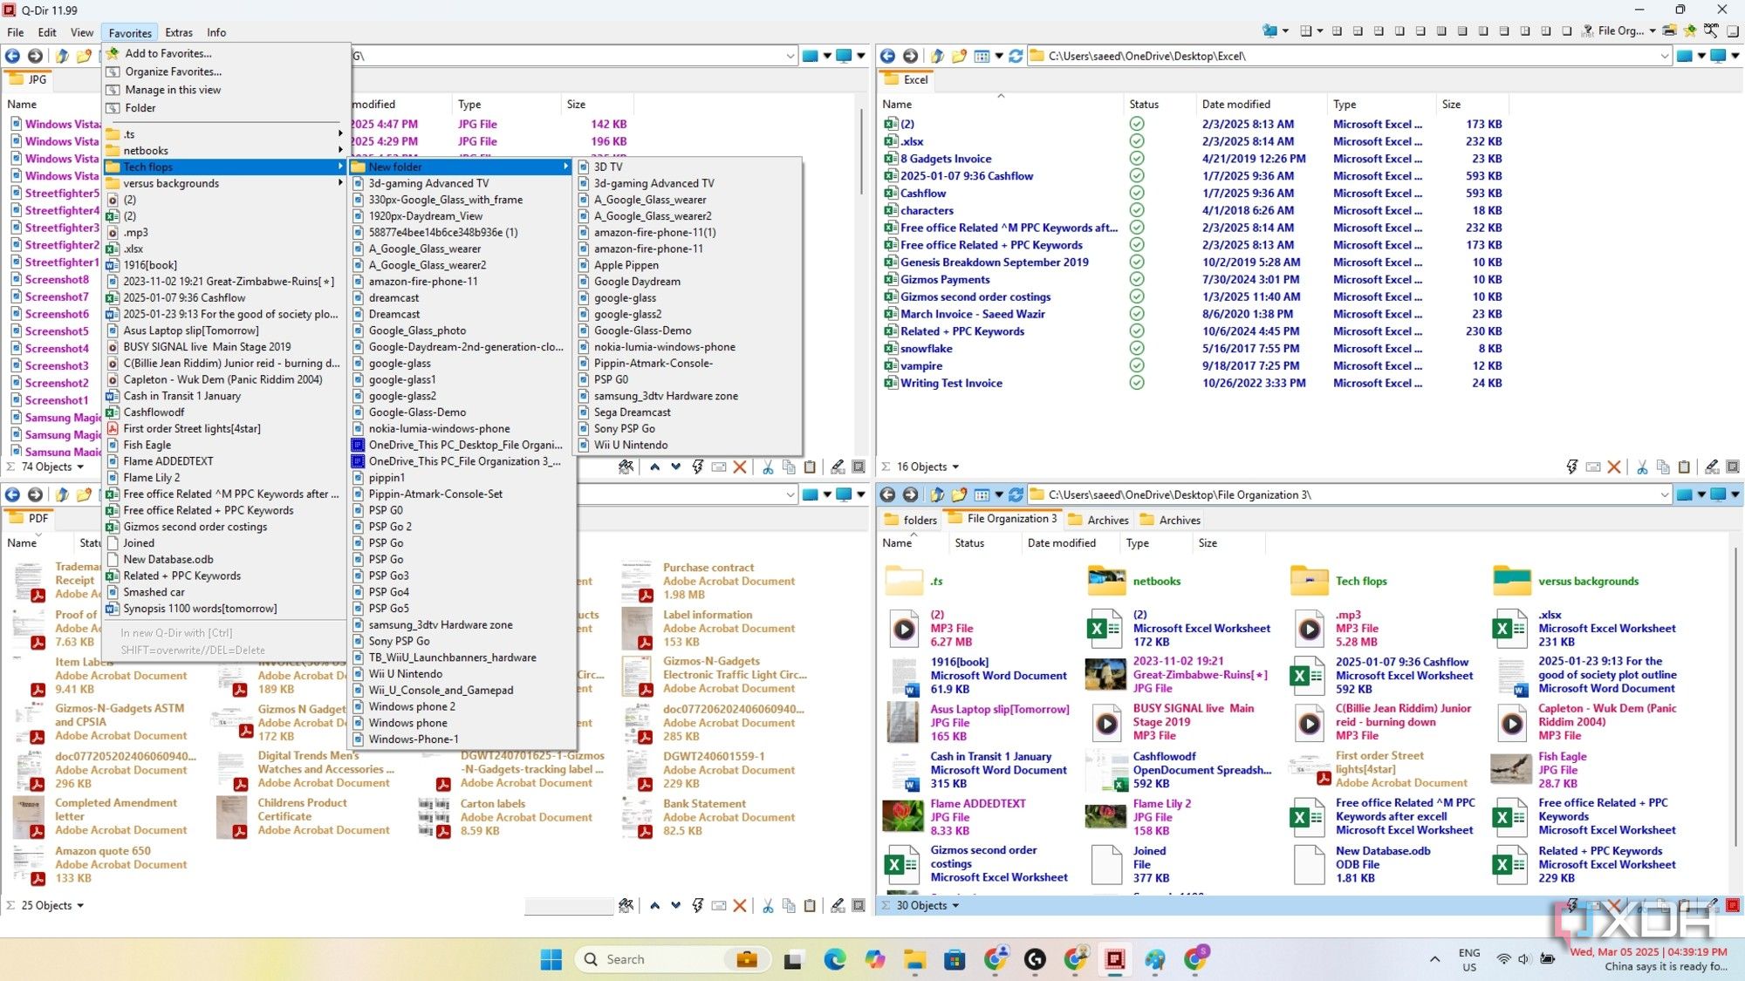
Task: Select Cashflow file in Excel pane
Action: (x=922, y=194)
